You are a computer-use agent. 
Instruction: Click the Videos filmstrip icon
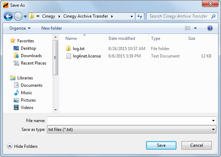coord(16,108)
